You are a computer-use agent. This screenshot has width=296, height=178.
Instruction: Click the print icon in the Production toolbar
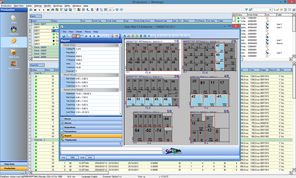coord(31,10)
